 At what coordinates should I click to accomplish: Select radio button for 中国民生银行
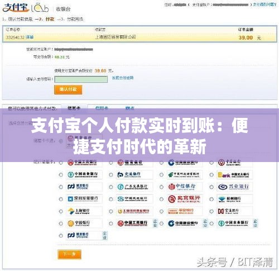pyautogui.click(x=111, y=199)
